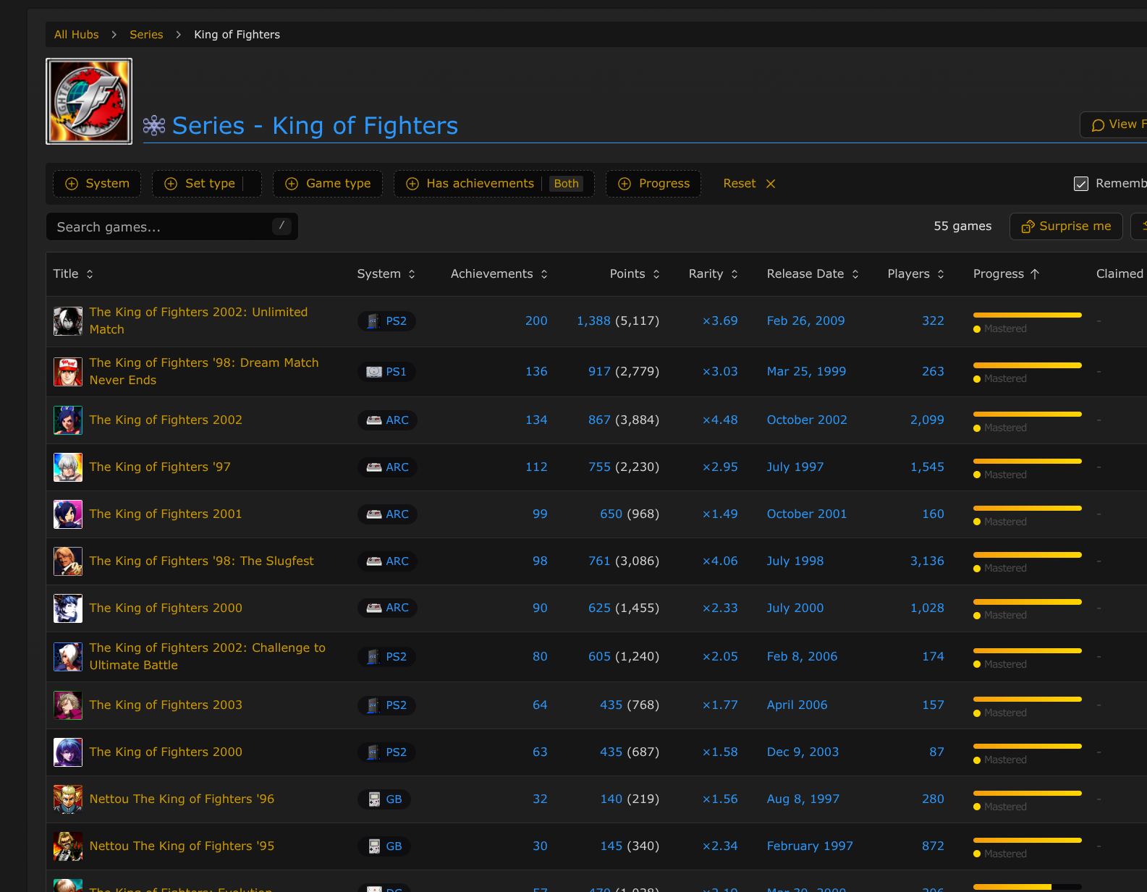1147x892 pixels.
Task: Click Nettou King of Fighters '96 game icon
Action: coord(68,799)
